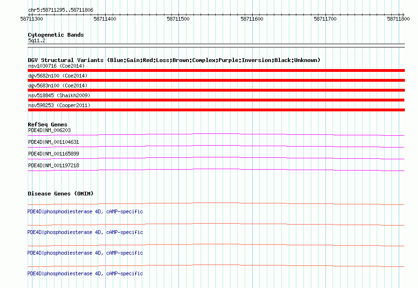
Task: Click ruler position 58711500
Action: pos(178,19)
